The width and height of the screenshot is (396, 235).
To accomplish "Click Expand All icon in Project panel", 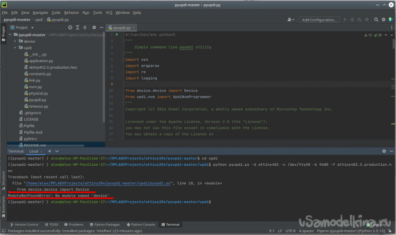I will tap(78, 27).
